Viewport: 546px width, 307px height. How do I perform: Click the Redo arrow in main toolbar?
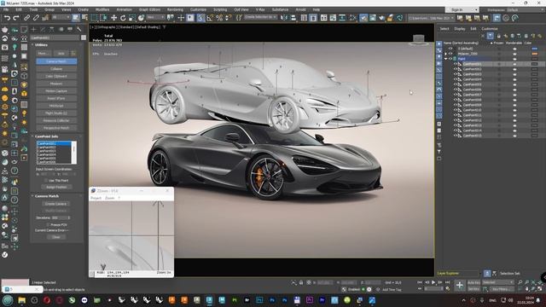[x=16, y=18]
